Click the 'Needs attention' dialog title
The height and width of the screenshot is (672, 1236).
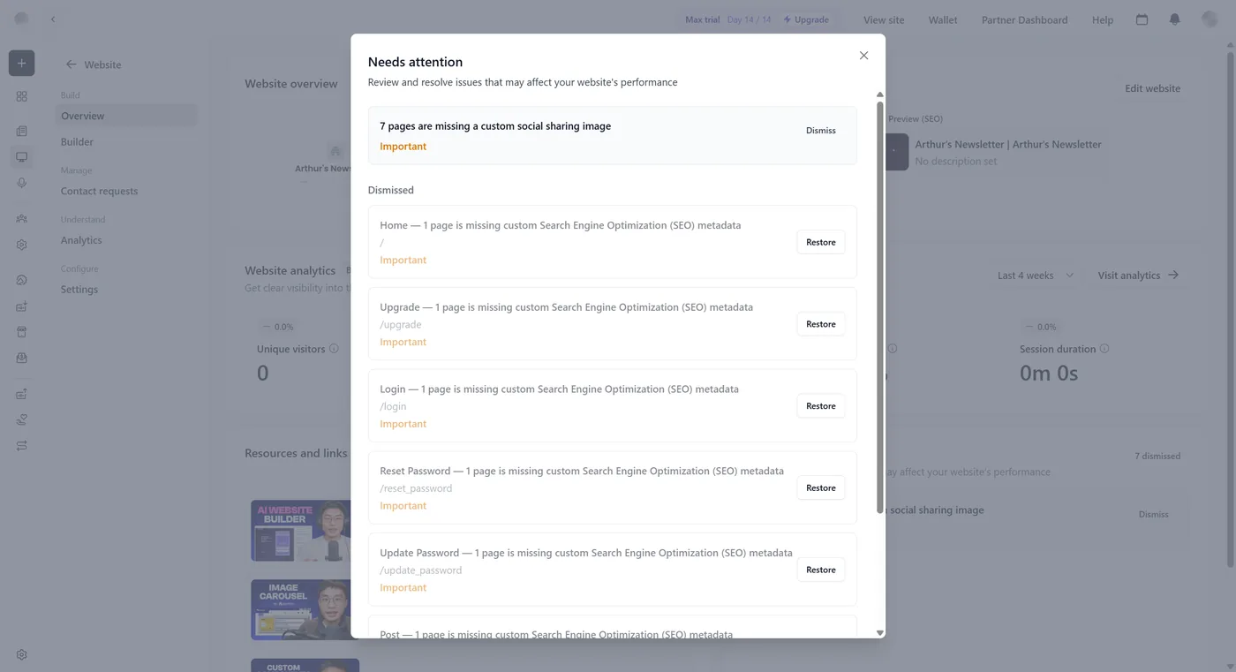pyautogui.click(x=415, y=62)
